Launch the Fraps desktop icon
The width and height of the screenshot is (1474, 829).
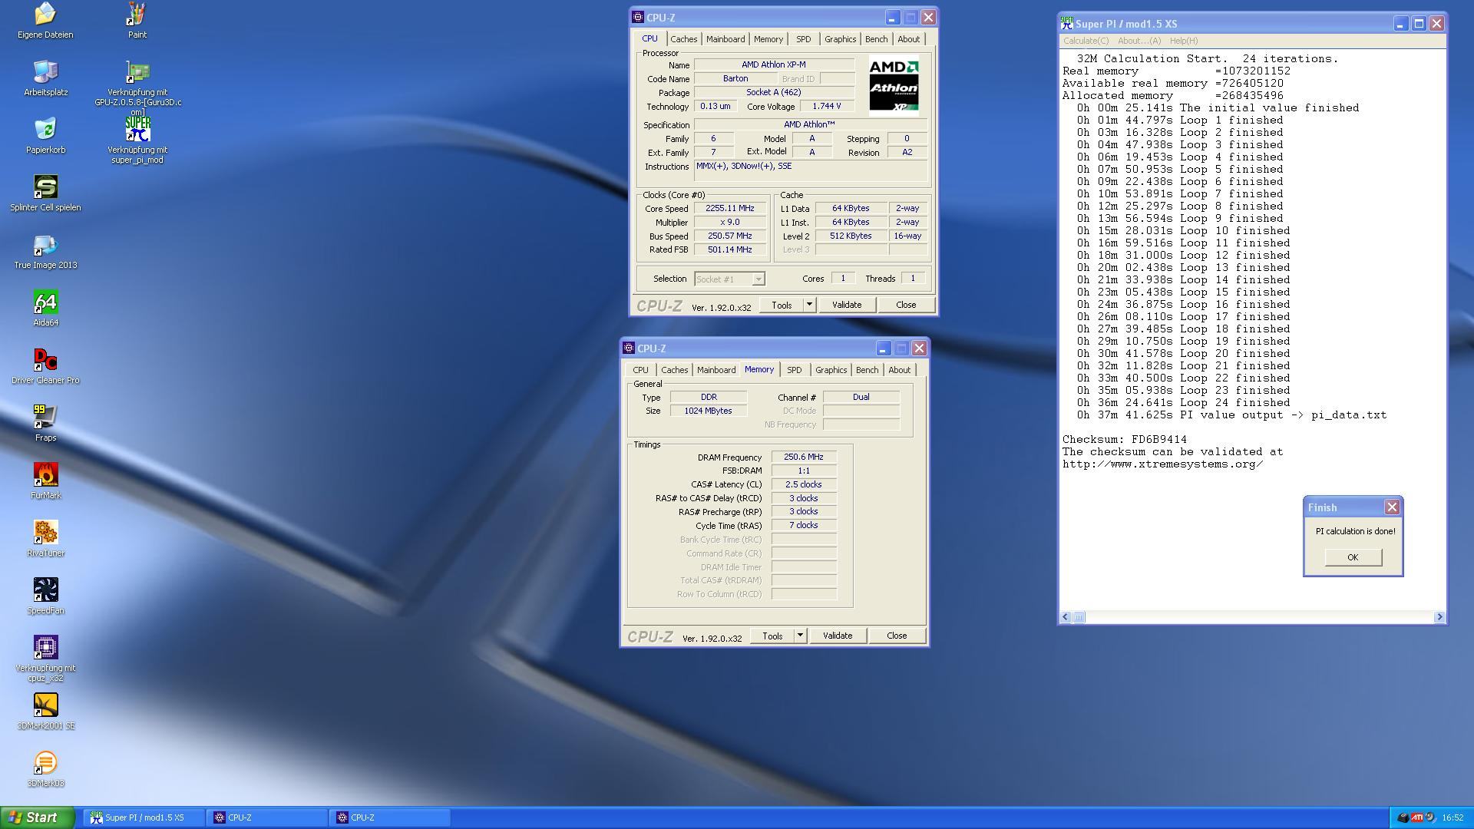coord(45,417)
